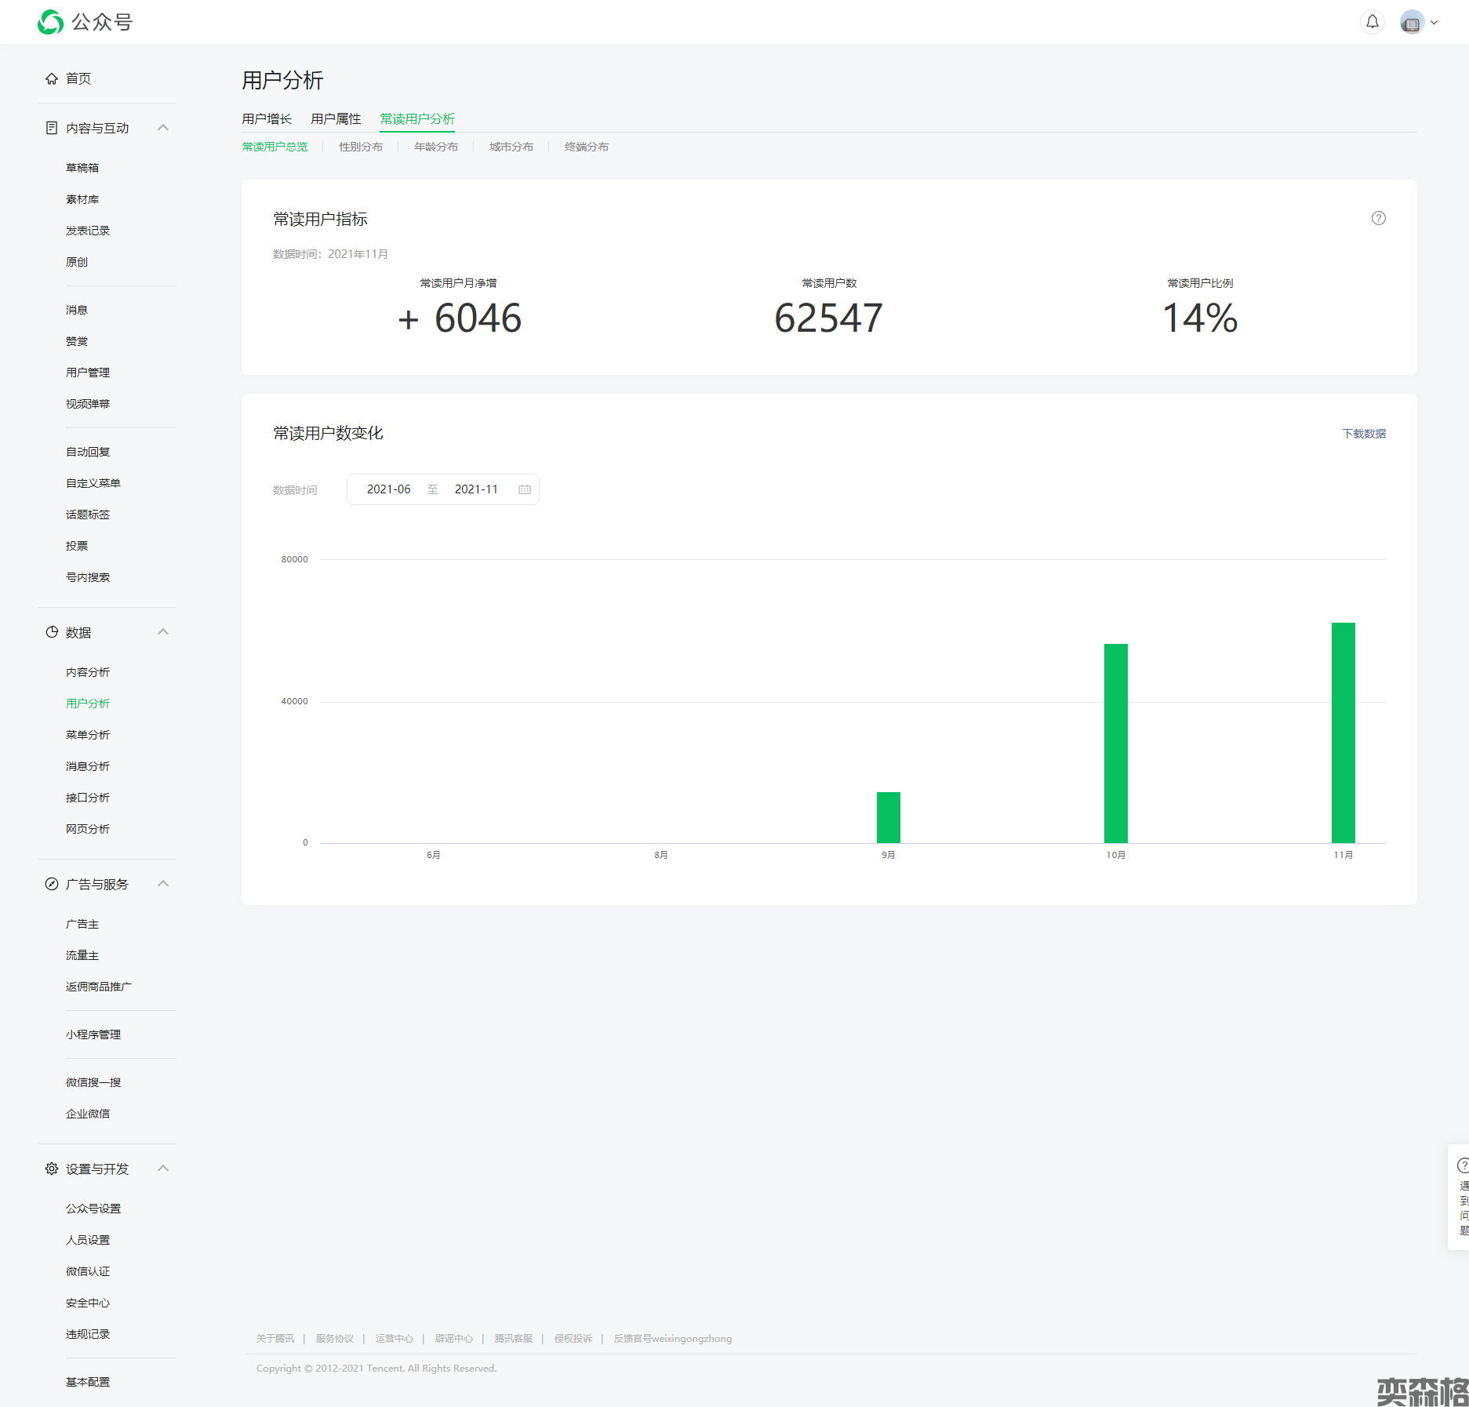Viewport: 1469px width, 1407px height.
Task: Click the notification bell icon
Action: [x=1372, y=22]
